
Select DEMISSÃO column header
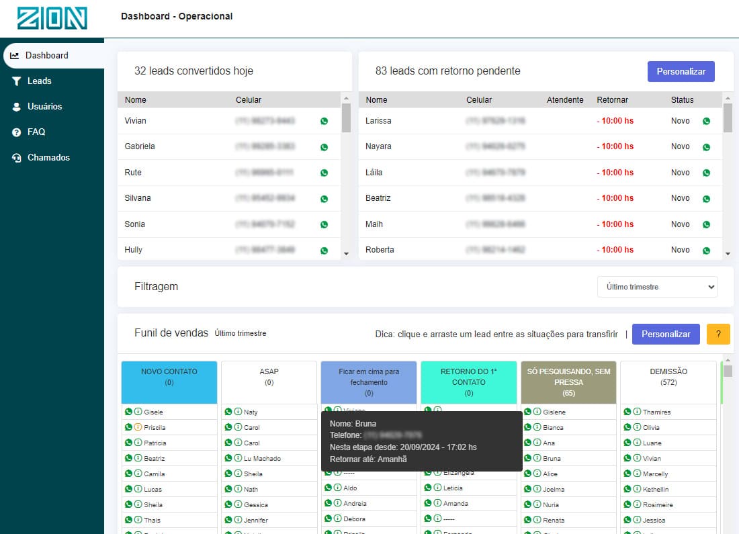coord(668,382)
